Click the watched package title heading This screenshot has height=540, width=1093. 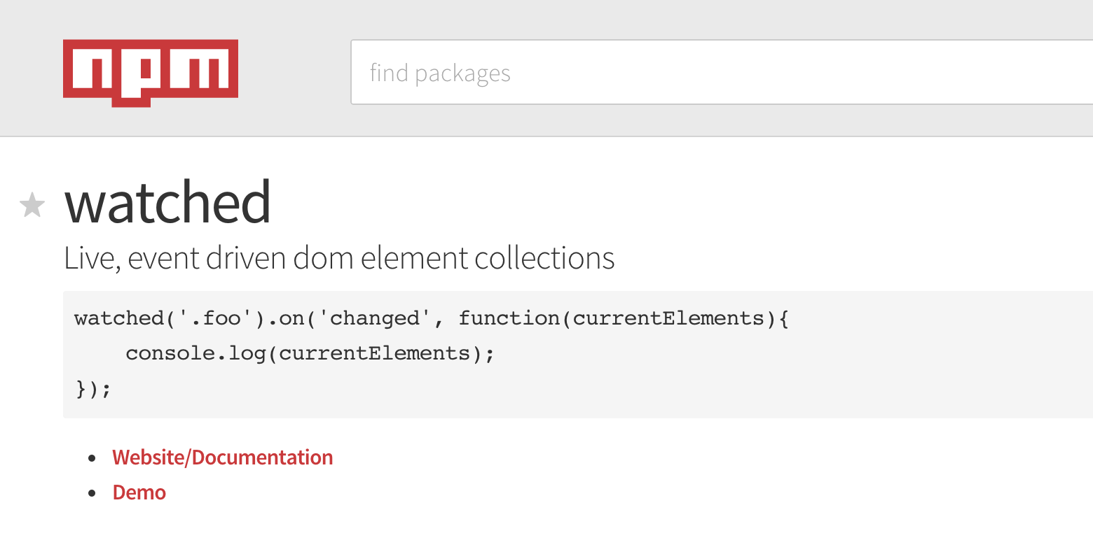(x=167, y=201)
